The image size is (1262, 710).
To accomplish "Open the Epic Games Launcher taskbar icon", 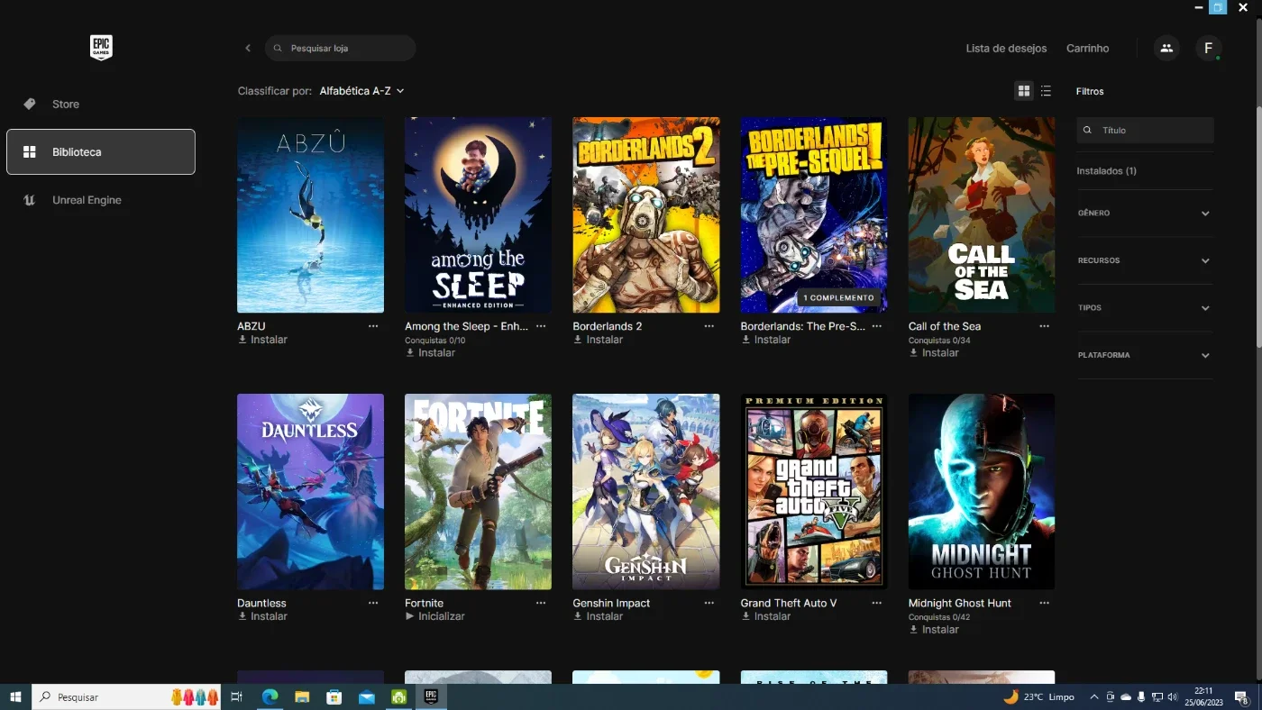I will (x=431, y=696).
